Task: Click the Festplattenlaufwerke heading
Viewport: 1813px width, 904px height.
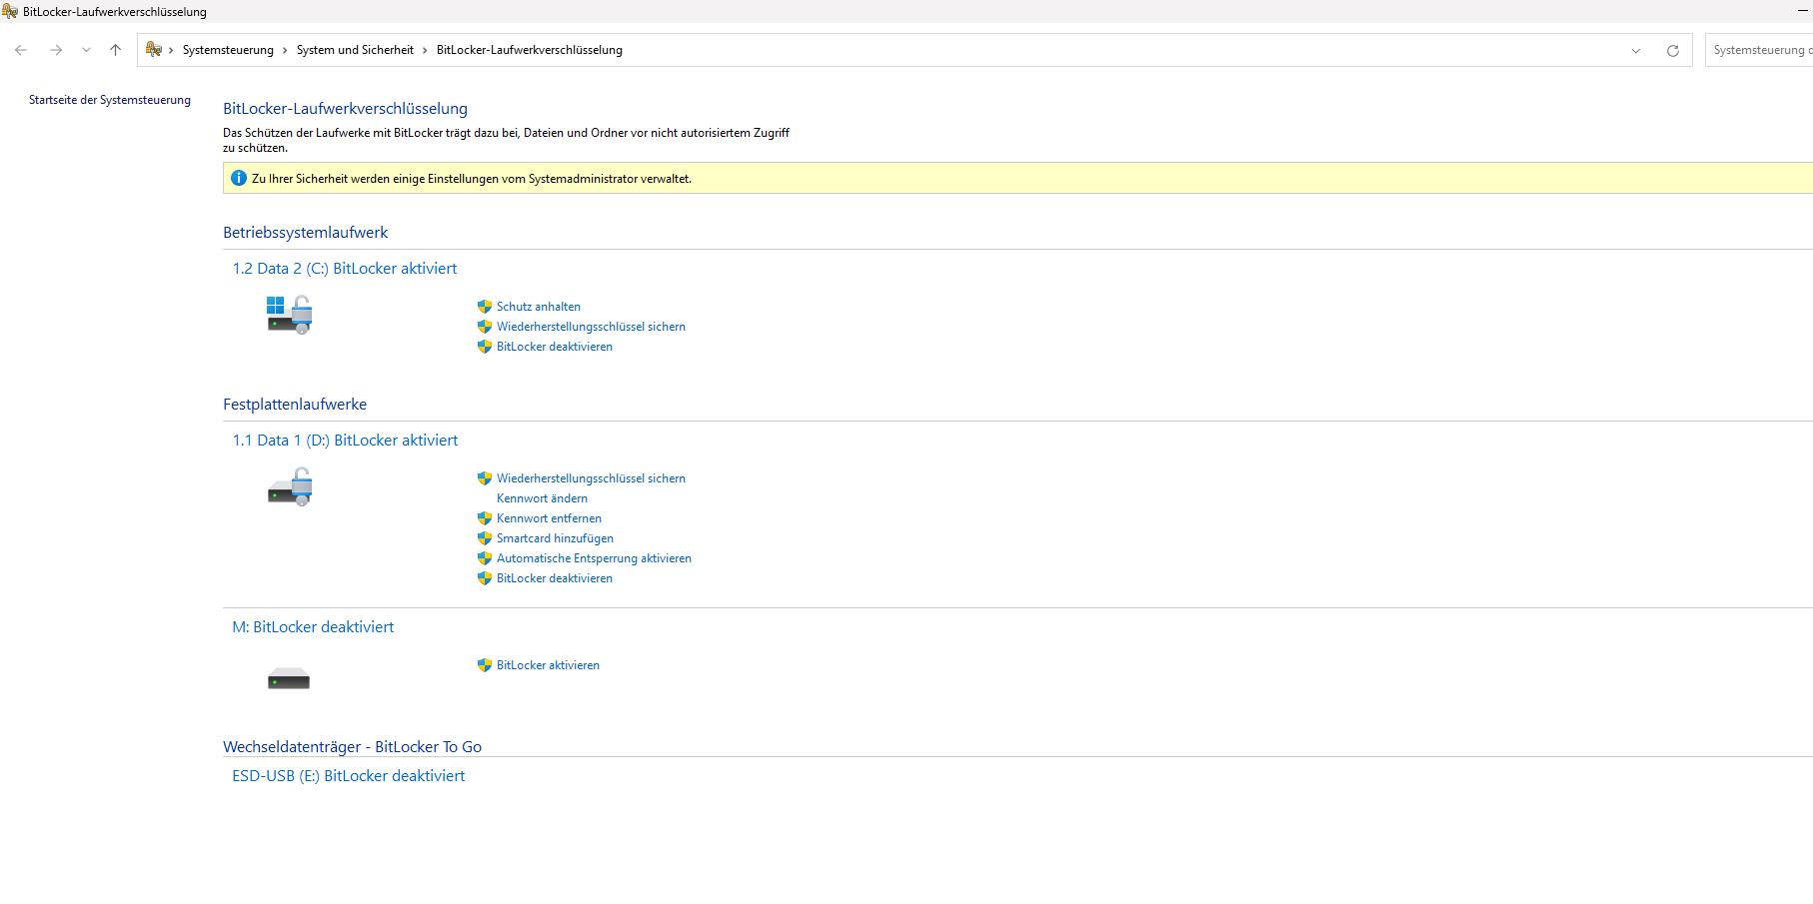Action: click(x=295, y=405)
